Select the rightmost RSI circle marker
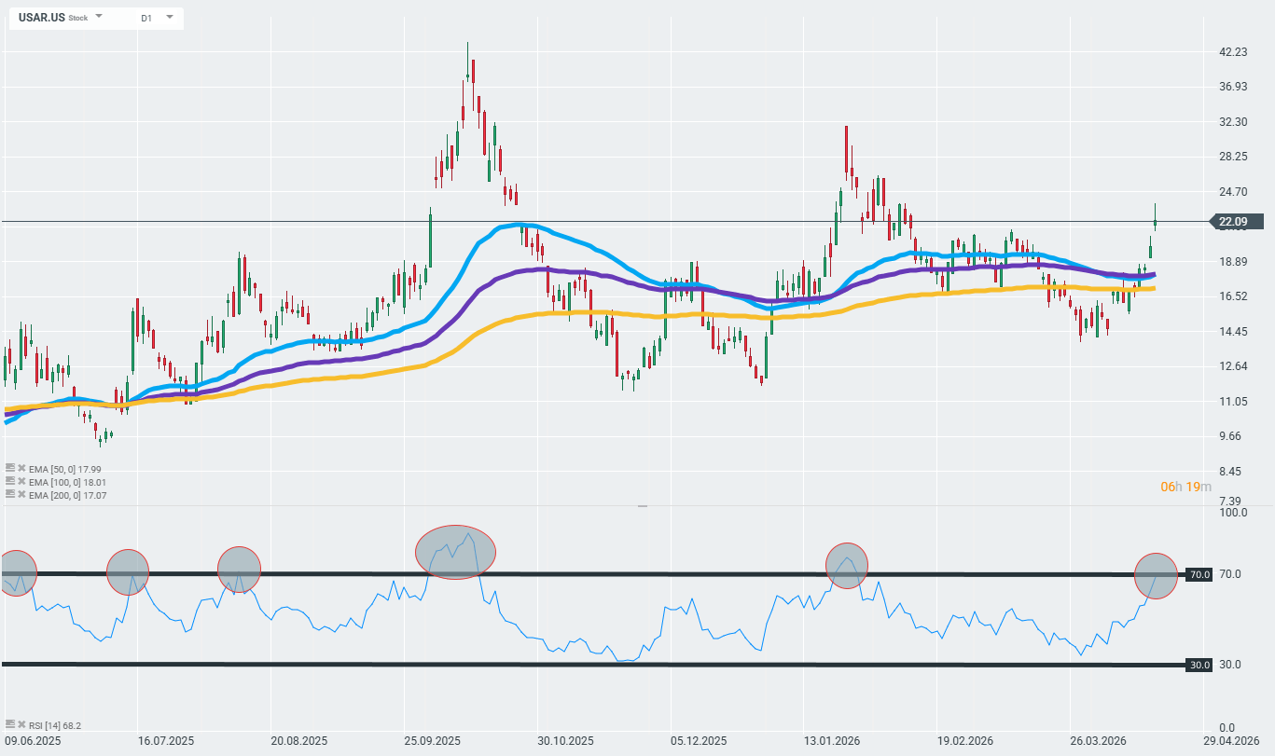The image size is (1275, 756). click(x=1157, y=575)
